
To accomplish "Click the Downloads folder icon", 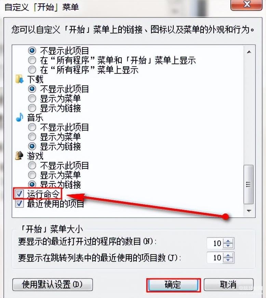I will (x=19, y=79).
